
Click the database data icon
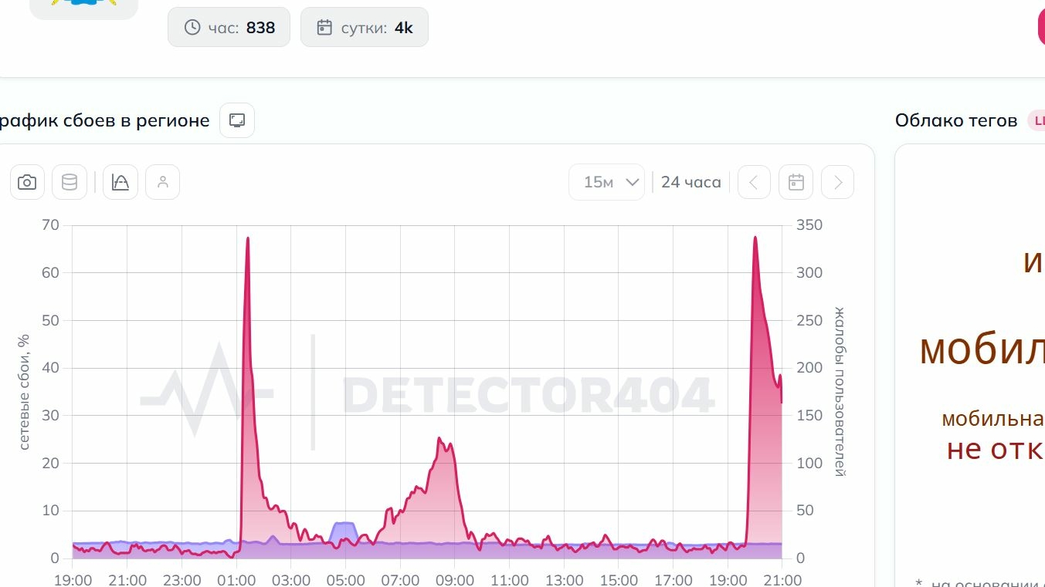pos(70,183)
